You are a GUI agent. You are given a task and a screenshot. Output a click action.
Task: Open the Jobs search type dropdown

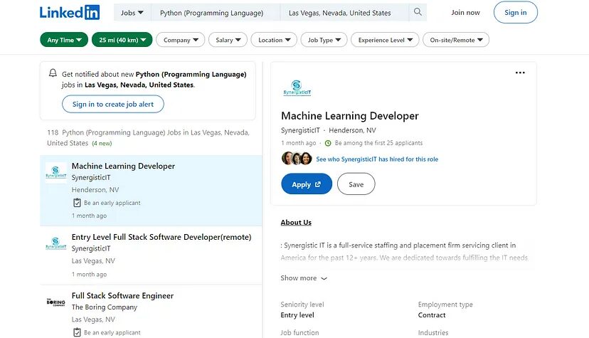click(132, 13)
